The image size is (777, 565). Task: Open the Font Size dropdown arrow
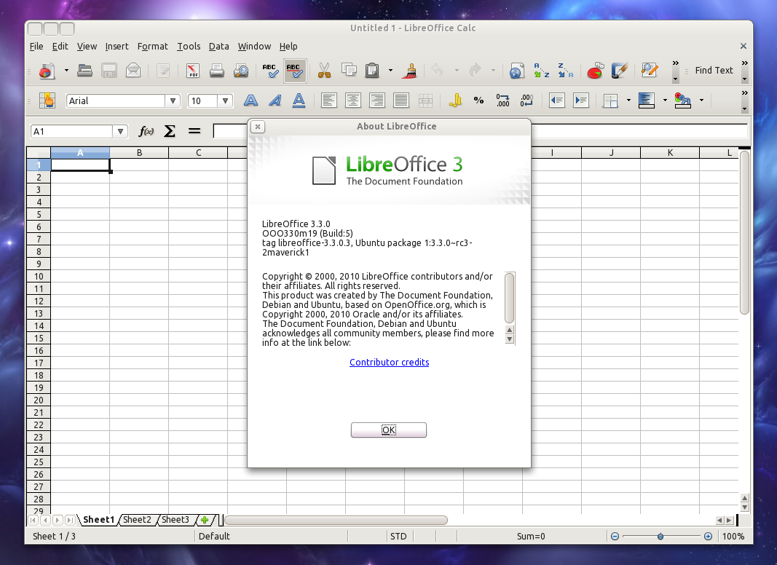click(x=225, y=101)
